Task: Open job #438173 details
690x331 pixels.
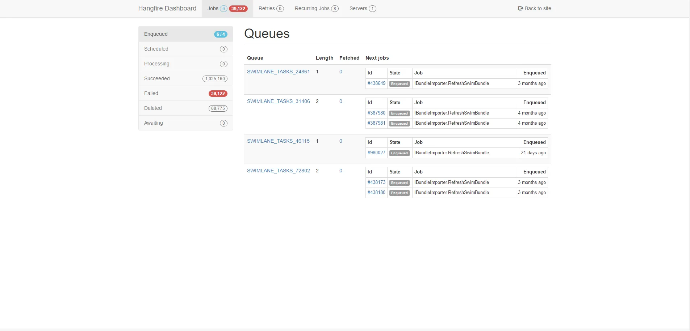Action: pyautogui.click(x=376, y=182)
